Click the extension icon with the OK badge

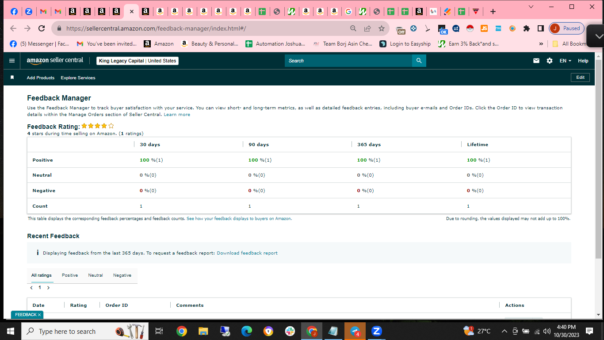pyautogui.click(x=443, y=29)
